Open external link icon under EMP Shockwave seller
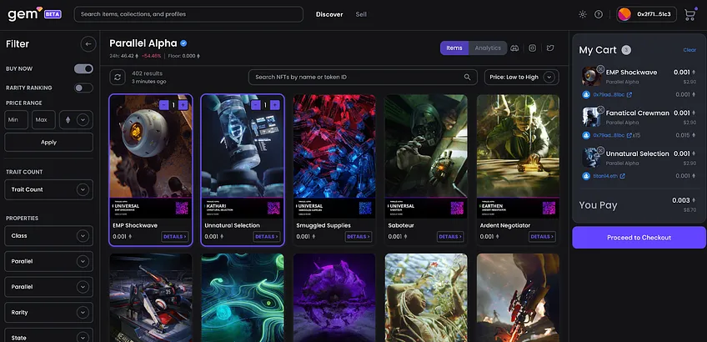This screenshot has height=342, width=707. coord(629,95)
